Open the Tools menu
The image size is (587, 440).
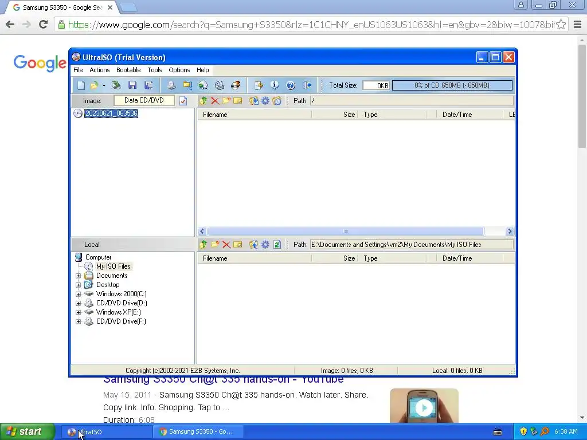click(x=155, y=70)
